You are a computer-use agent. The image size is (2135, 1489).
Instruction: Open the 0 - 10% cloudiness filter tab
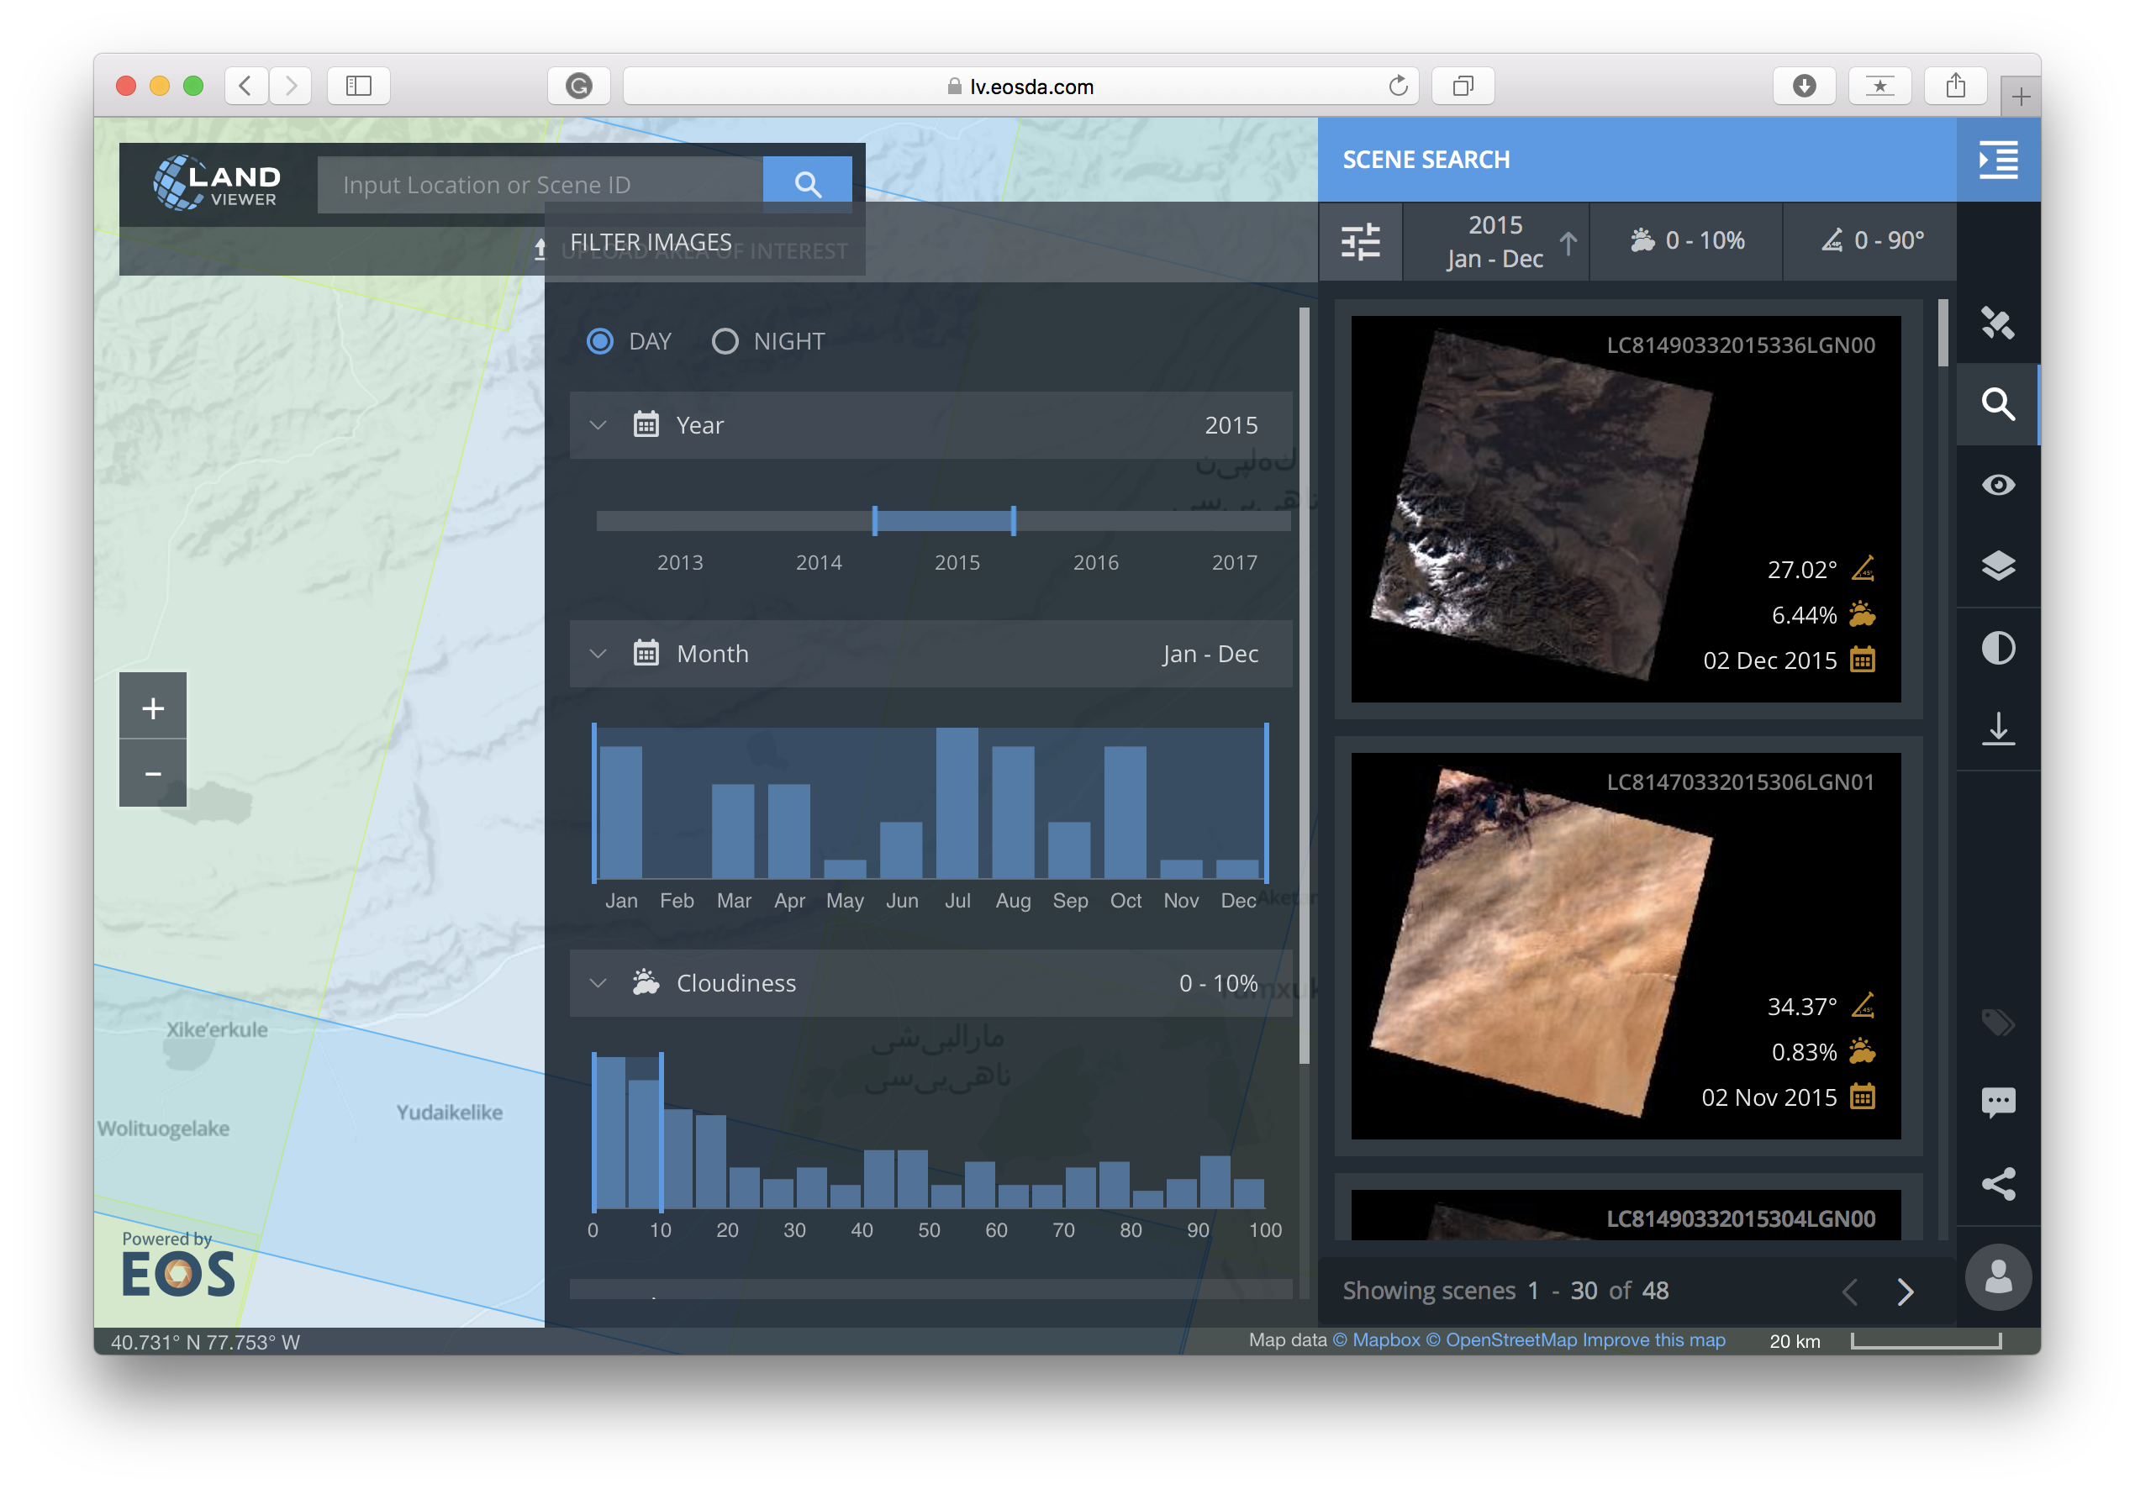(x=1687, y=240)
